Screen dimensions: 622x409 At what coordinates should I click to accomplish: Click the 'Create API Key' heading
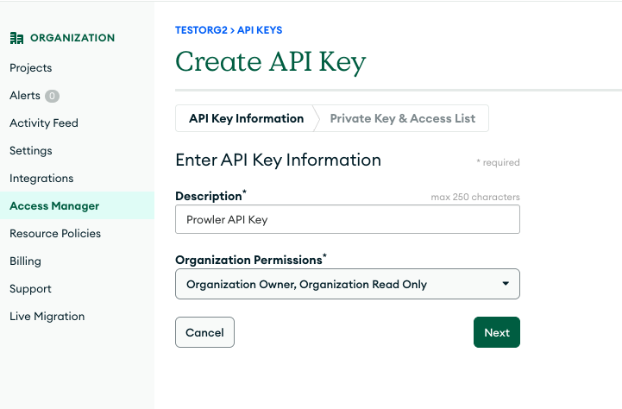(271, 62)
